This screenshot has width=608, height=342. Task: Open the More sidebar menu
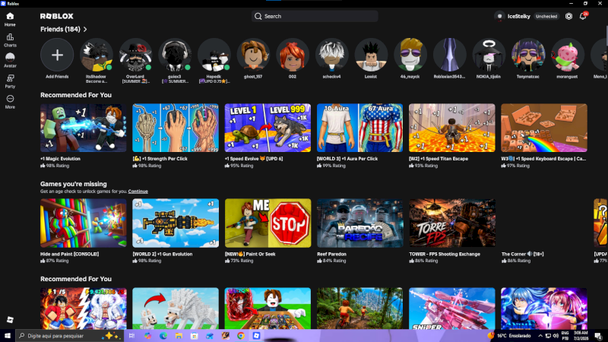10,102
